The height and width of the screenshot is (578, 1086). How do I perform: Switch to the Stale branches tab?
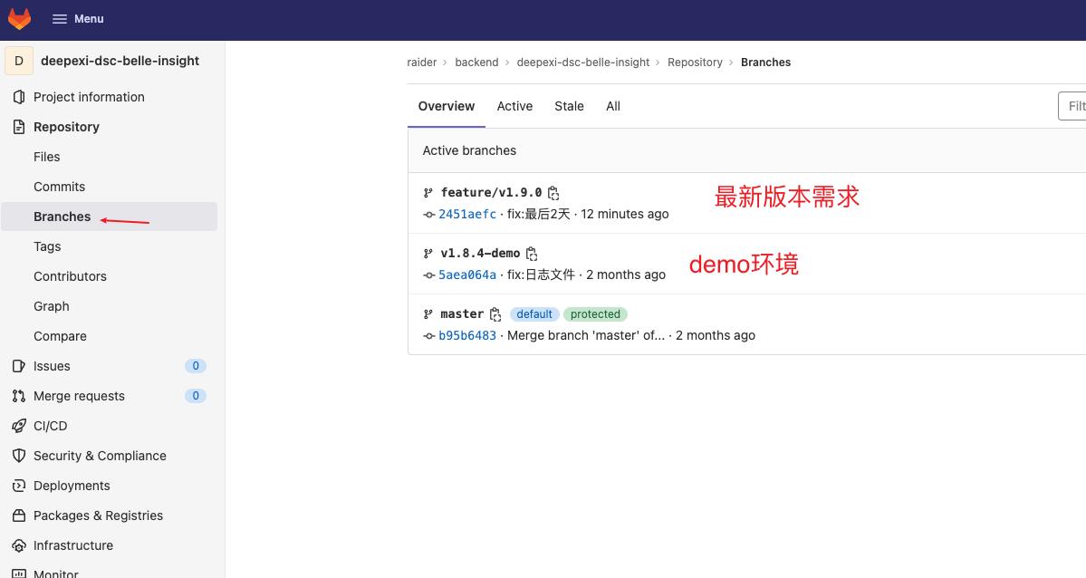[x=569, y=106]
